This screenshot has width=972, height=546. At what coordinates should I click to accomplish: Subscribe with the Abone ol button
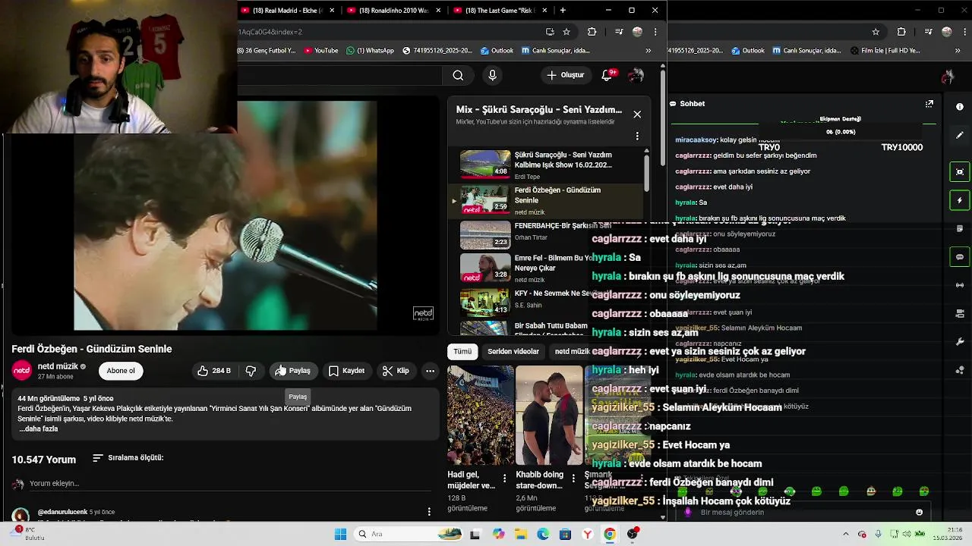coord(121,371)
